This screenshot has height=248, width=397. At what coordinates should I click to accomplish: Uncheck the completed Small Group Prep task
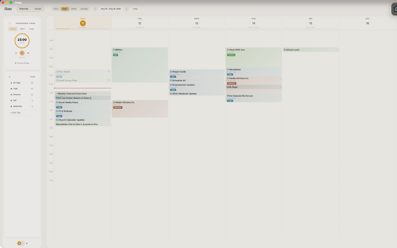click(x=109, y=80)
